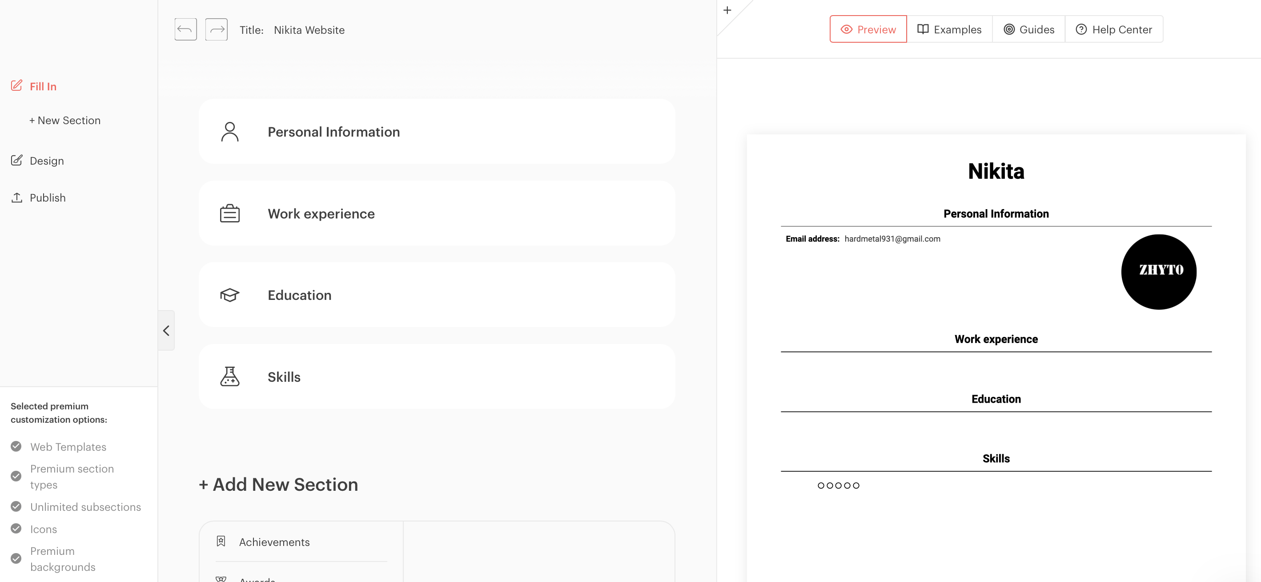Screen dimensions: 1261x582
Task: Click the Nikita Website title field
Action: [x=309, y=29]
